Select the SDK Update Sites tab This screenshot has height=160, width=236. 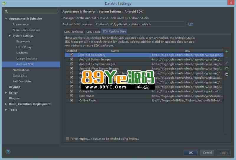click(x=114, y=31)
